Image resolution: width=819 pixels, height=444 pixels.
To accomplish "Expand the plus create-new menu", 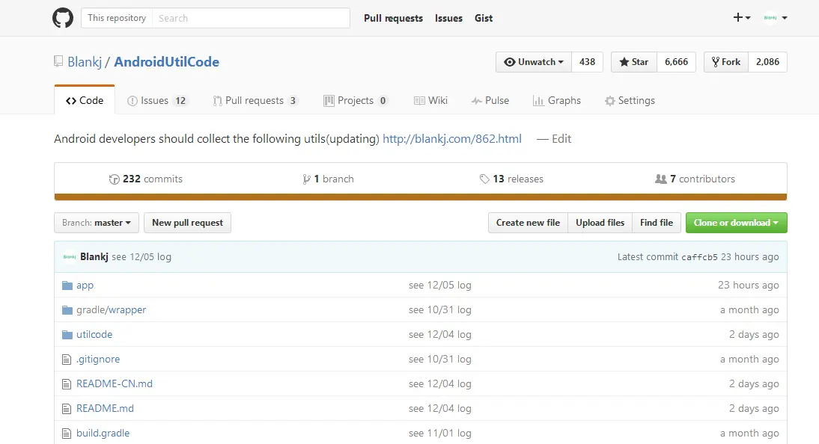I will point(742,18).
